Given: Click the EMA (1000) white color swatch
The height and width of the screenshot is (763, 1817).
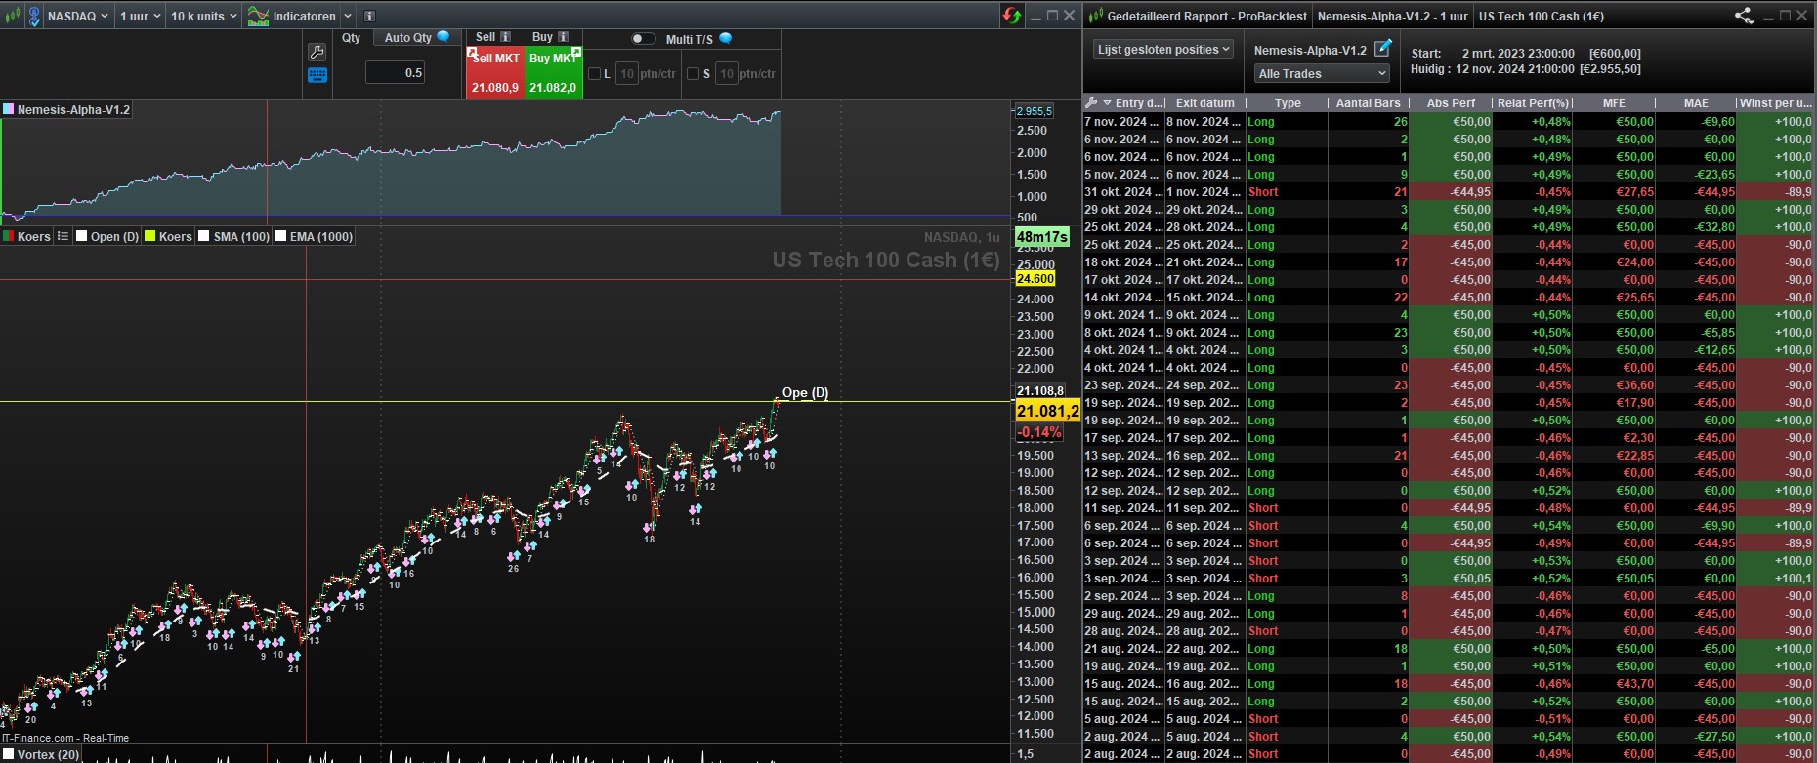Looking at the screenshot, I should pos(281,236).
